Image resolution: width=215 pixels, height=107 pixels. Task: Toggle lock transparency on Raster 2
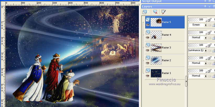pyautogui.click(x=214, y=63)
